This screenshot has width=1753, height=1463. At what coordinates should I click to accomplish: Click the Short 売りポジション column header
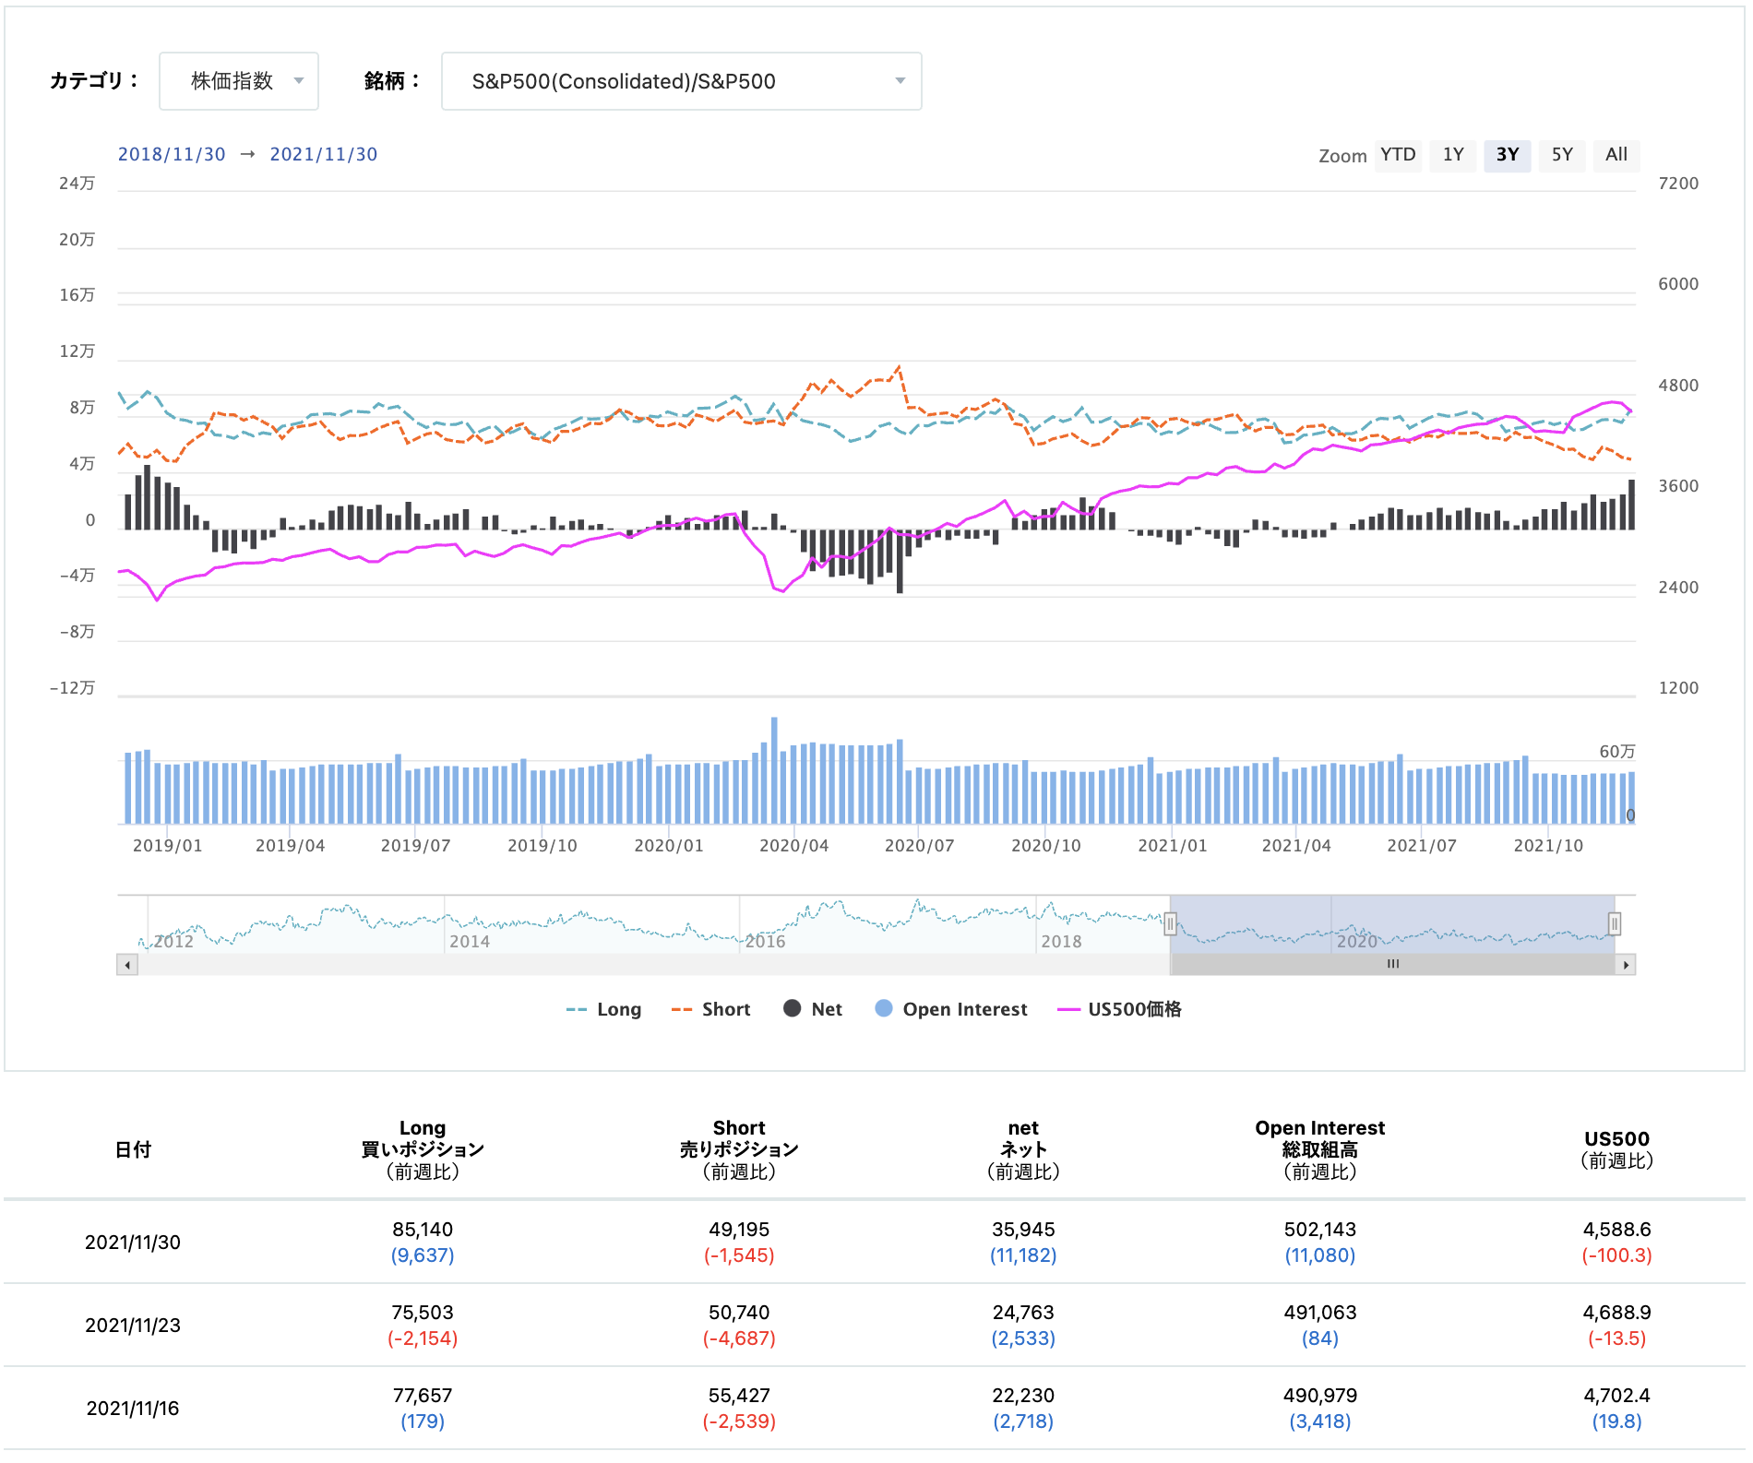click(x=739, y=1149)
